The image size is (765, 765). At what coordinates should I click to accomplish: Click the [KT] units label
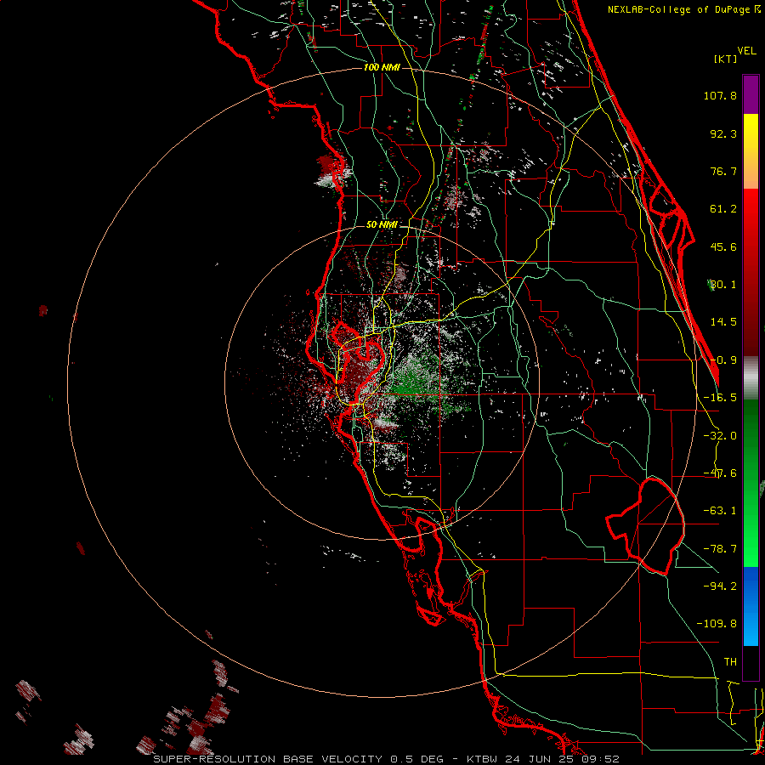click(x=725, y=59)
